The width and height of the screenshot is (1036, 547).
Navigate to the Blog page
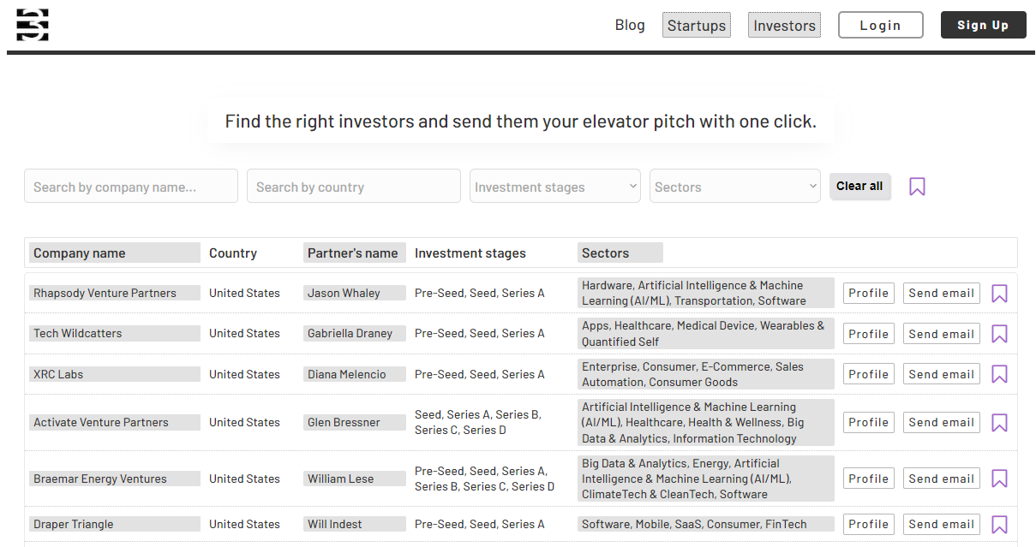tap(630, 25)
